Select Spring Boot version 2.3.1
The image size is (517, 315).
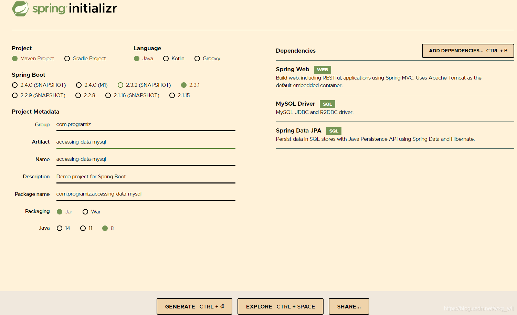coord(184,85)
